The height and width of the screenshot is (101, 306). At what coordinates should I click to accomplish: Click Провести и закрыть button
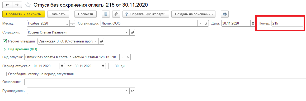point(23,14)
